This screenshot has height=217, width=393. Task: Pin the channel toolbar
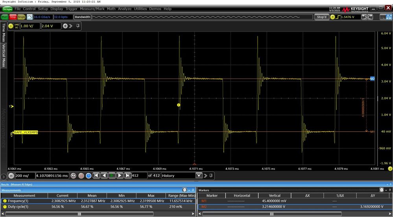click(78, 26)
